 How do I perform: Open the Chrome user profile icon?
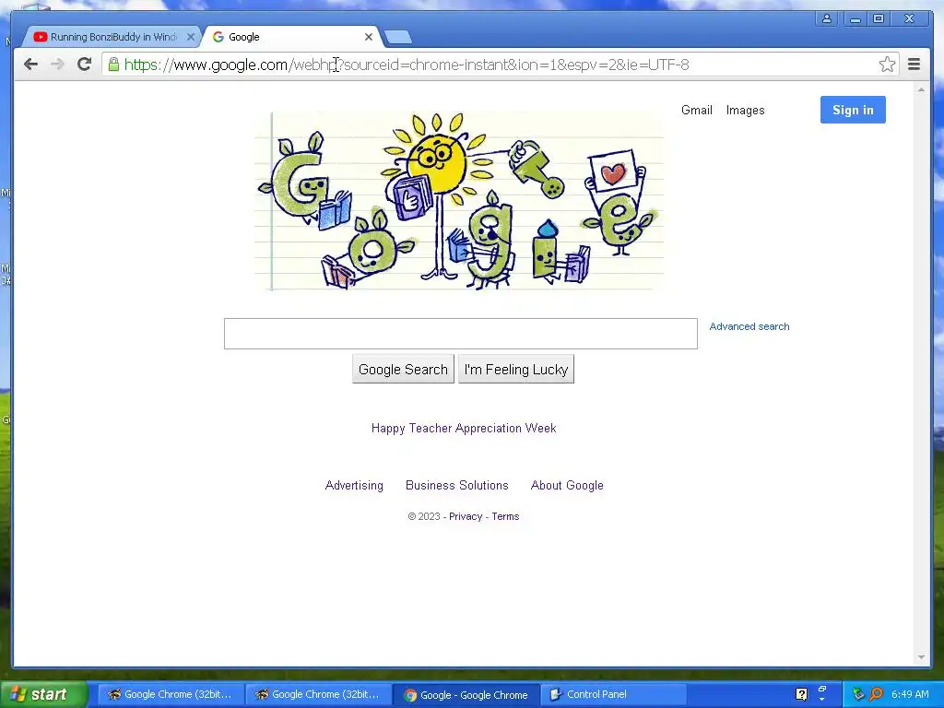pos(827,18)
